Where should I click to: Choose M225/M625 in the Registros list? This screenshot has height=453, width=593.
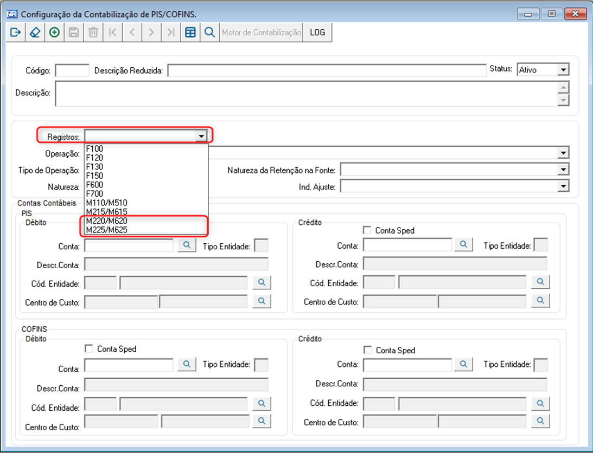(146, 230)
